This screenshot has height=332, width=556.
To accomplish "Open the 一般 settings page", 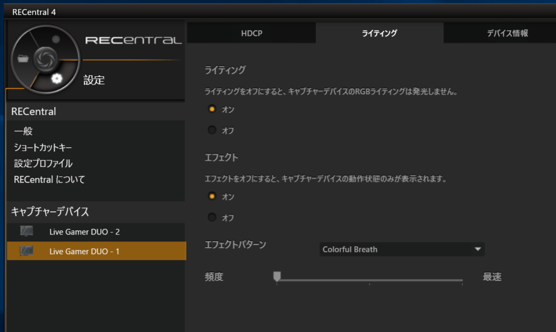I will point(23,131).
